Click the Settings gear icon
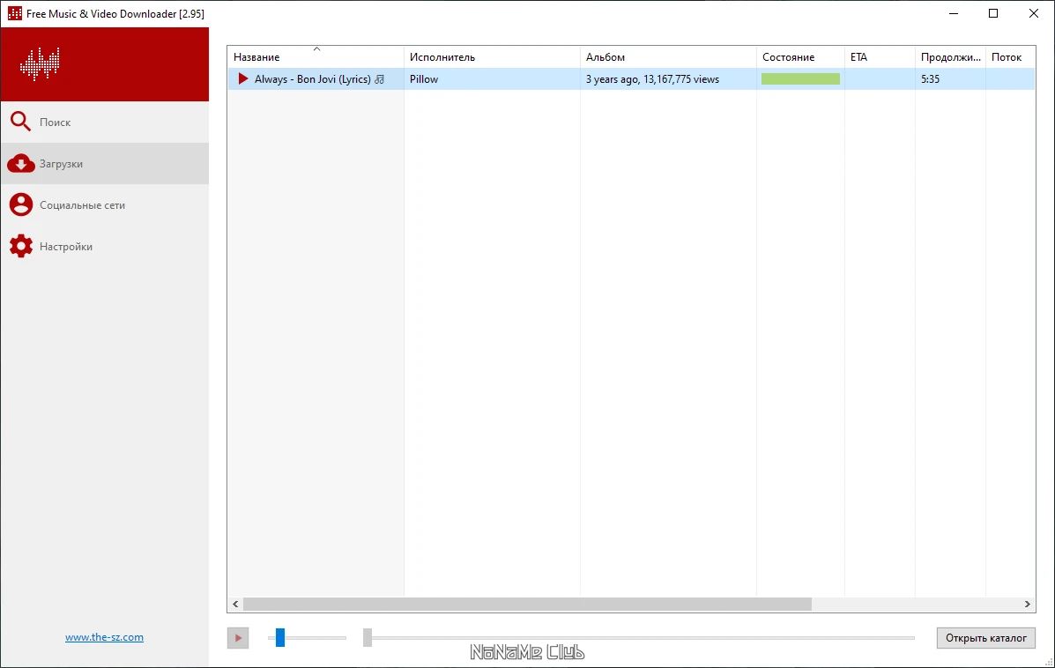This screenshot has height=668, width=1055. (x=21, y=246)
